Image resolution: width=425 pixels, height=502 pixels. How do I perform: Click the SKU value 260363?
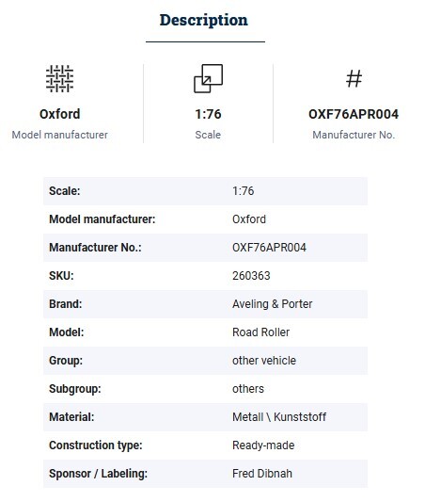251,276
